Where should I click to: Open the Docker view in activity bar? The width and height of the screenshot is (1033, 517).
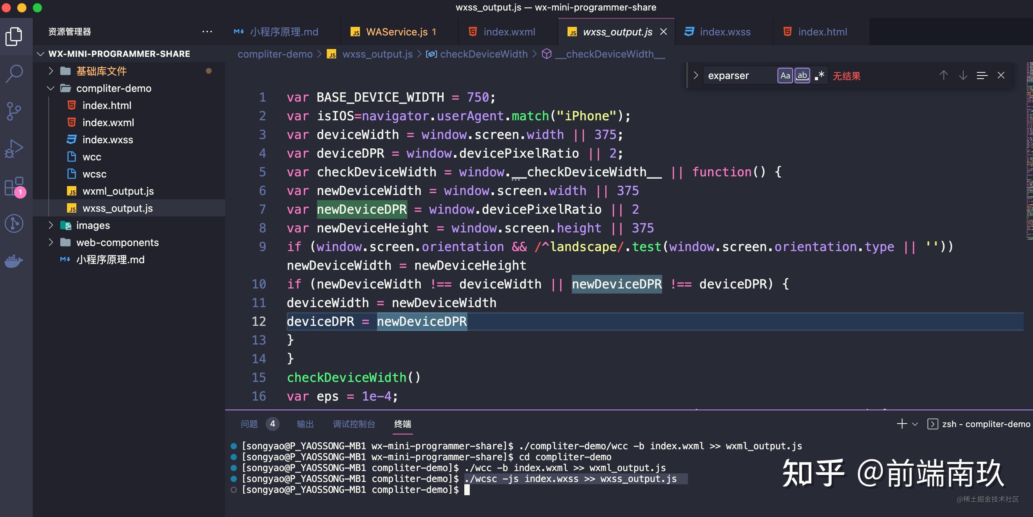coord(14,261)
